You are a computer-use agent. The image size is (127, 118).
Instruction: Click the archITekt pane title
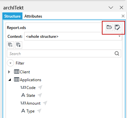(13, 8)
